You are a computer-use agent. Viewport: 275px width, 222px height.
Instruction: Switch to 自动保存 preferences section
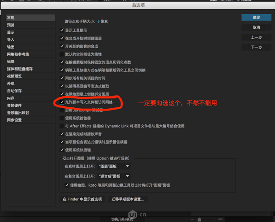coord(14,91)
